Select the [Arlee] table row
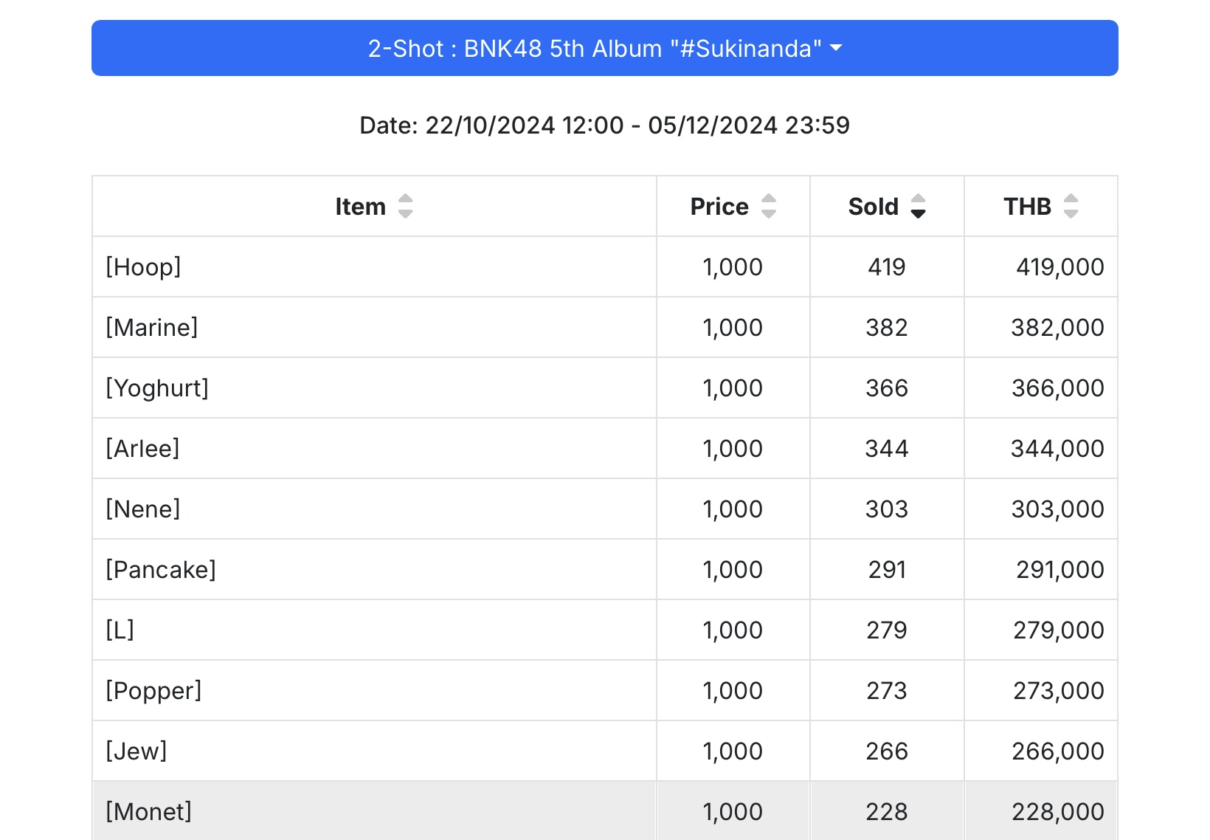1210x840 pixels. tap(605, 448)
